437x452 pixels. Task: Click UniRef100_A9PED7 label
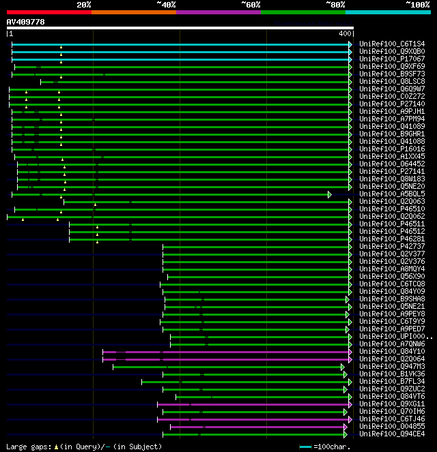tap(392, 329)
